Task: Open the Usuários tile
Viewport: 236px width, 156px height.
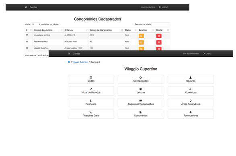Action: tap(191, 79)
